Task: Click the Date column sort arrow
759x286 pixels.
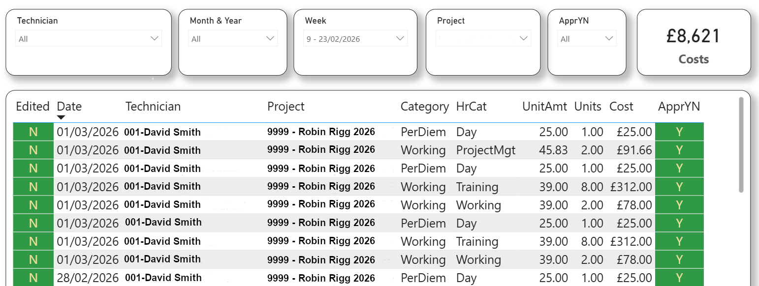Action: click(x=62, y=117)
